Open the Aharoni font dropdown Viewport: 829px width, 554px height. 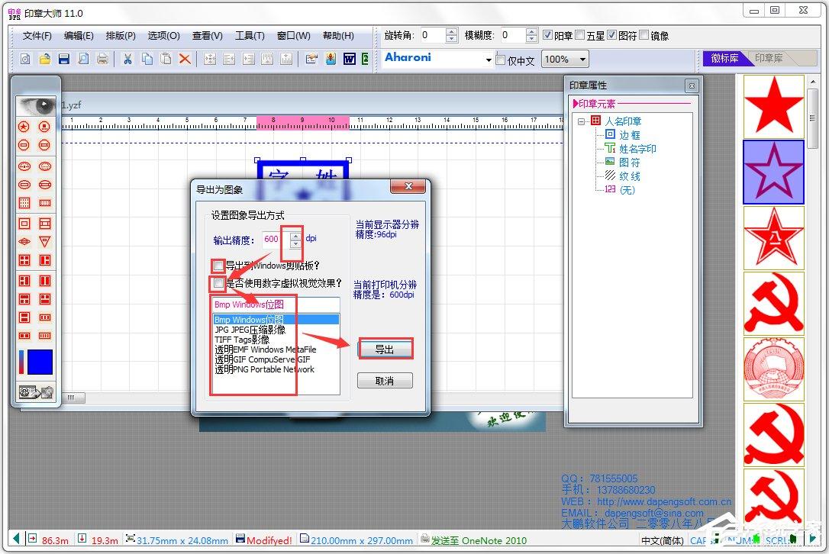pyautogui.click(x=489, y=60)
